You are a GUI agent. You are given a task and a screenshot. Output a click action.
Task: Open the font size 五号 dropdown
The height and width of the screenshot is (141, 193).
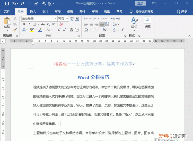[67, 19]
